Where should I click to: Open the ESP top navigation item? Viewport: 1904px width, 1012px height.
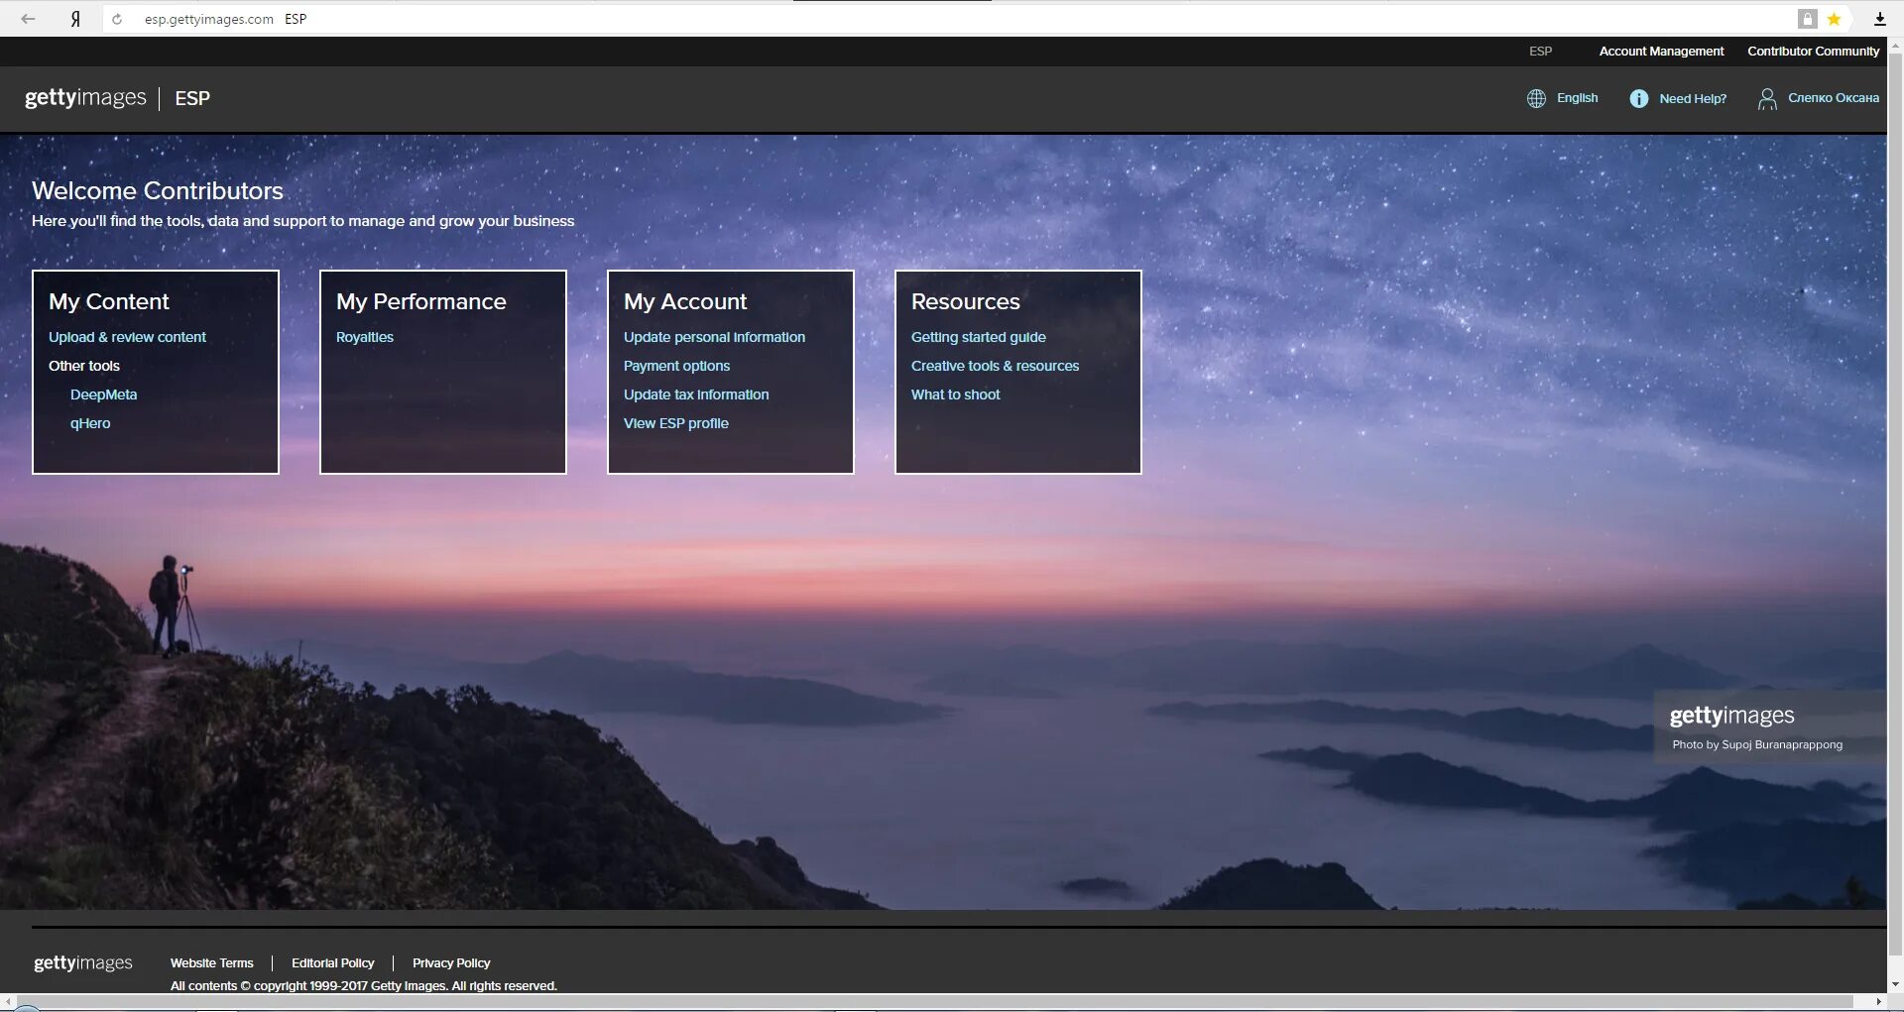click(x=1540, y=51)
